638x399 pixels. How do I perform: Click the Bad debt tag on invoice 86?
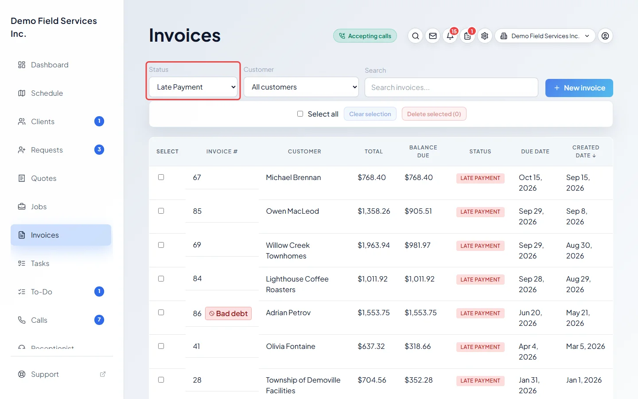[x=228, y=313]
